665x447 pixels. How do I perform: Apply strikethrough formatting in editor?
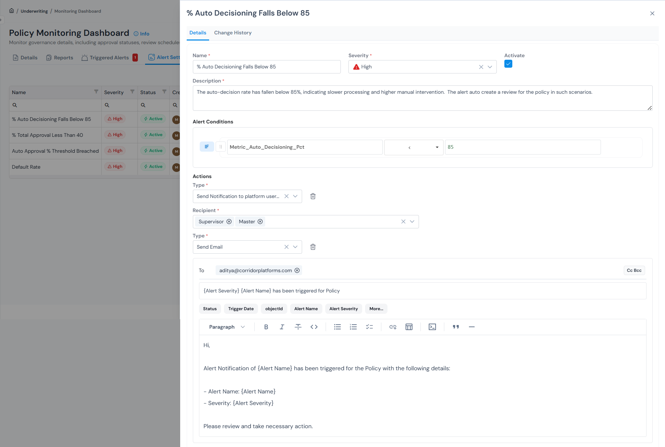point(298,327)
